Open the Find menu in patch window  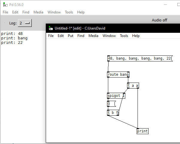[81, 36]
